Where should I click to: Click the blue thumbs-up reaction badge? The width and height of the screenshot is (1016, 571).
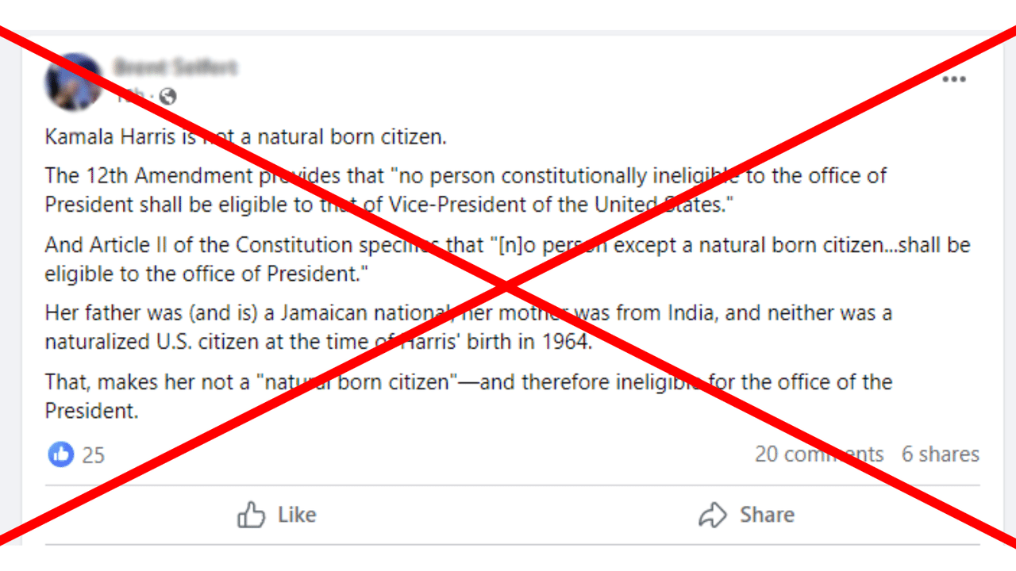[60, 454]
